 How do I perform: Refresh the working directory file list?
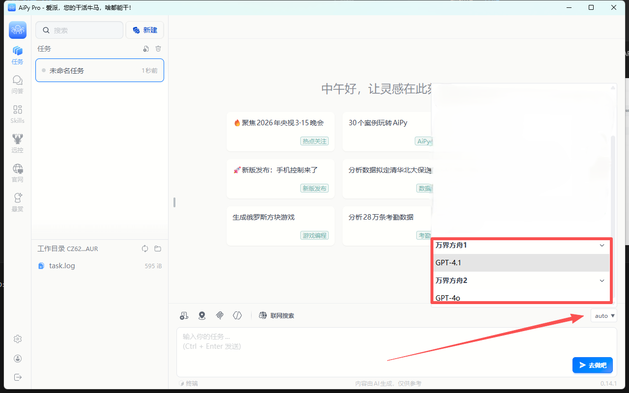pos(145,249)
